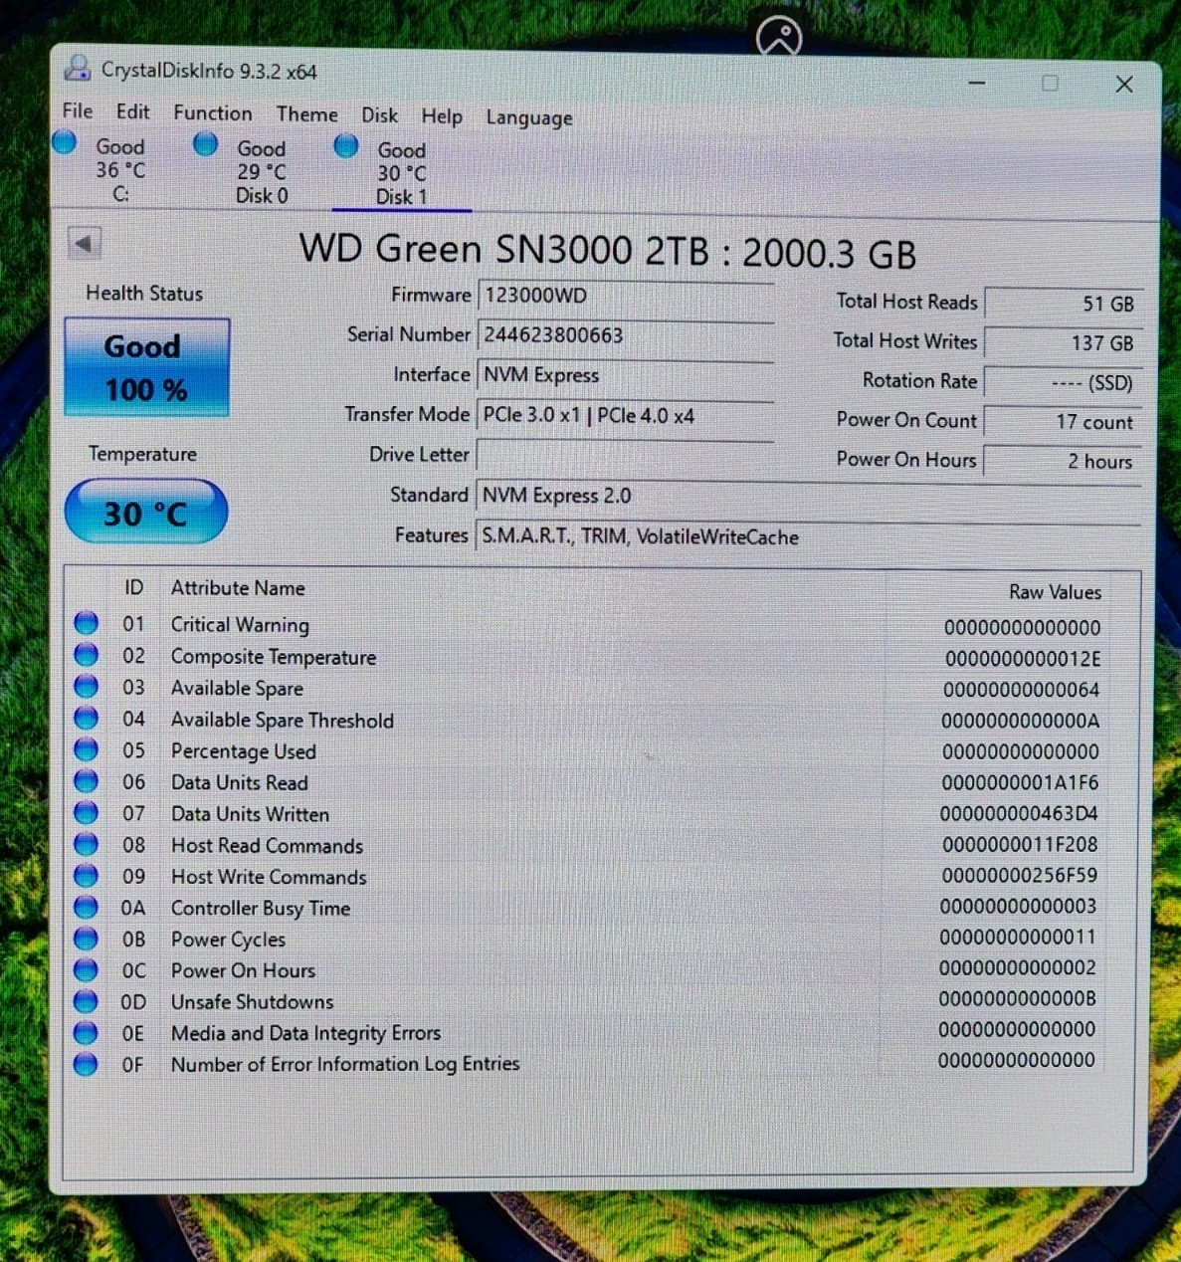Screen dimensions: 1181x1262
Task: Click status orb of Unsafe Shutdowns row
Action: tap(87, 1000)
